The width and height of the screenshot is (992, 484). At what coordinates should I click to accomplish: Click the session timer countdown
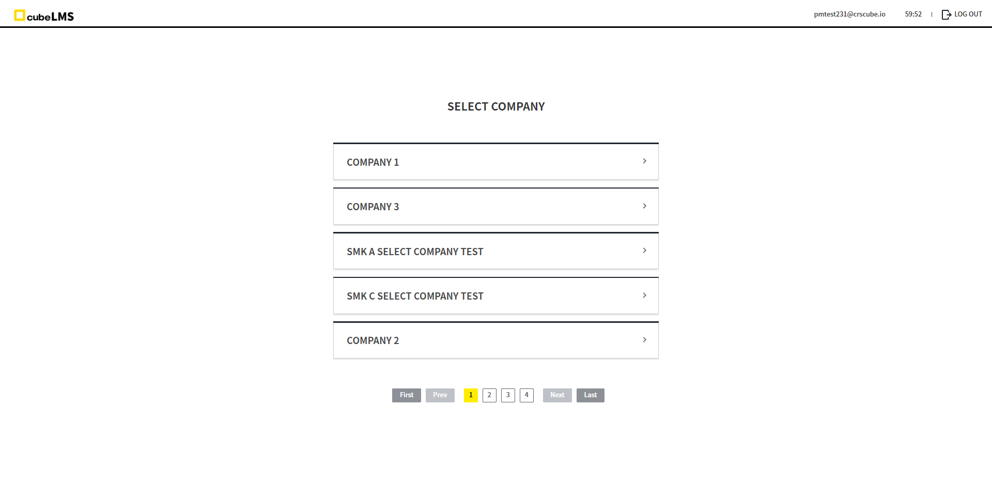coord(913,14)
